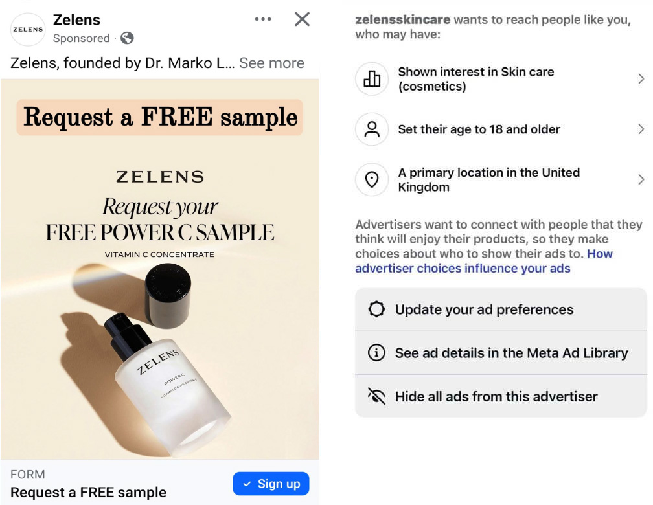This screenshot has height=505, width=653.
Task: Click the globe public audience icon
Action: pos(127,38)
